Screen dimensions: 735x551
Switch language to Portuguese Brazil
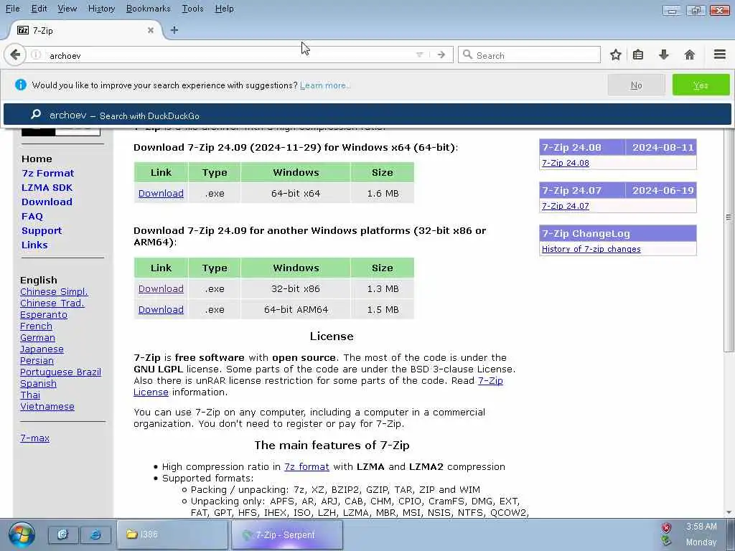[60, 372]
